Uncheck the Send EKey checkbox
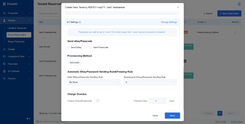This screenshot has height=124, width=245. point(69,47)
